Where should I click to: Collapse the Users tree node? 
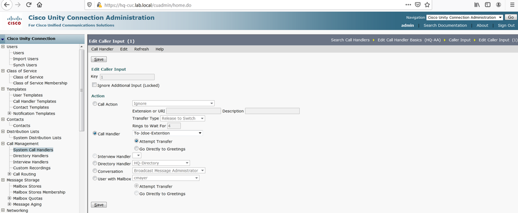(x=3, y=47)
